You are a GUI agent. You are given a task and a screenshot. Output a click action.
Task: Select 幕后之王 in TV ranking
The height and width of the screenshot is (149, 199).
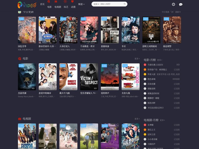tap(151, 130)
